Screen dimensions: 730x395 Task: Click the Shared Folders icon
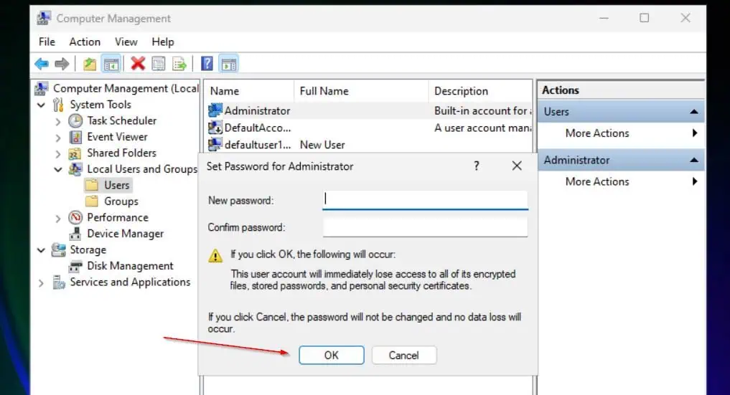click(x=75, y=153)
